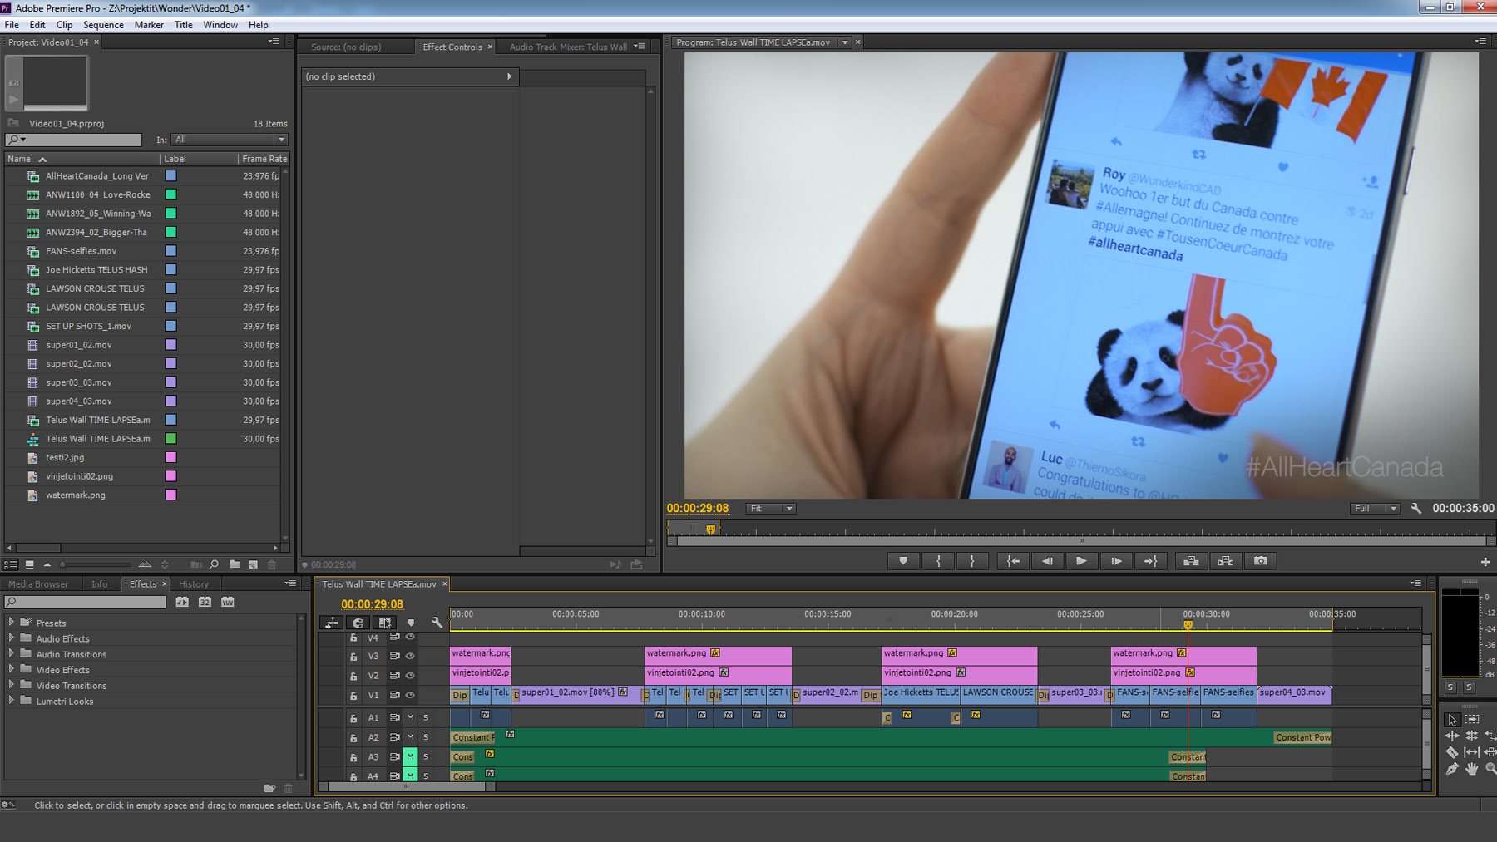Create new custom bin in Effects panel

tap(269, 788)
